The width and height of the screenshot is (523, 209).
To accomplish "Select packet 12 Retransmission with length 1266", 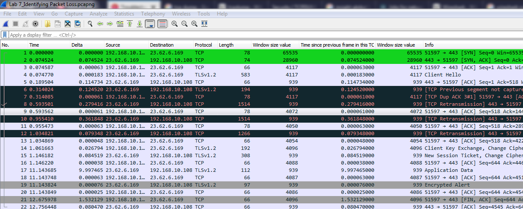I will click(261, 133).
